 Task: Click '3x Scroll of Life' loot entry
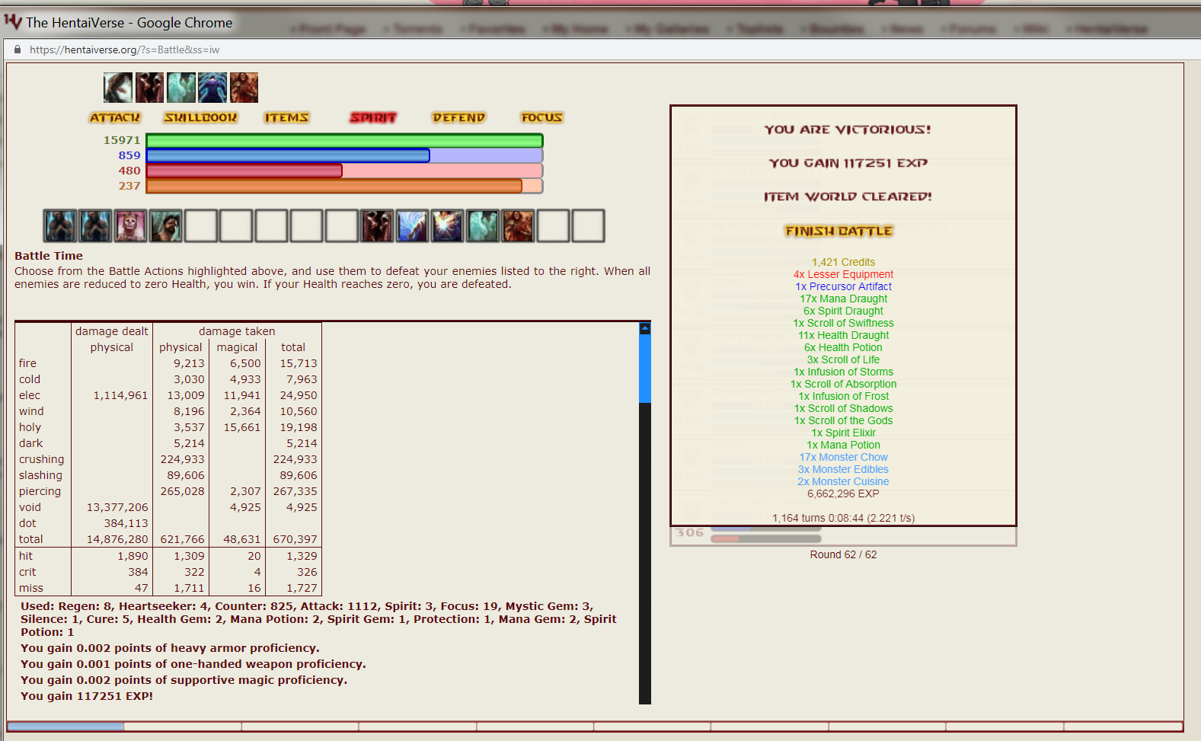(x=843, y=359)
